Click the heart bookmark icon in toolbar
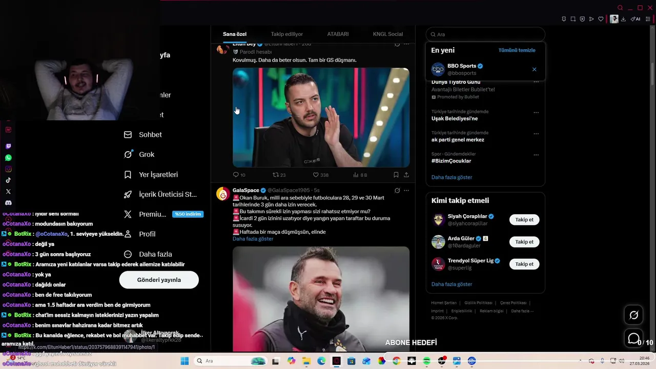This screenshot has width=656, height=369. (x=601, y=19)
